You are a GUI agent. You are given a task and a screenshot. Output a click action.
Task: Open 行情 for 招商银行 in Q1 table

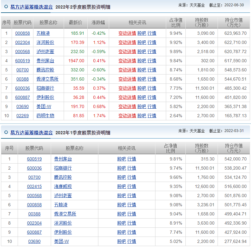coord(131,168)
